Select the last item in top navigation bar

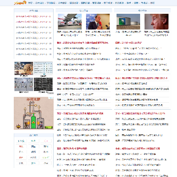(x=152, y=3)
